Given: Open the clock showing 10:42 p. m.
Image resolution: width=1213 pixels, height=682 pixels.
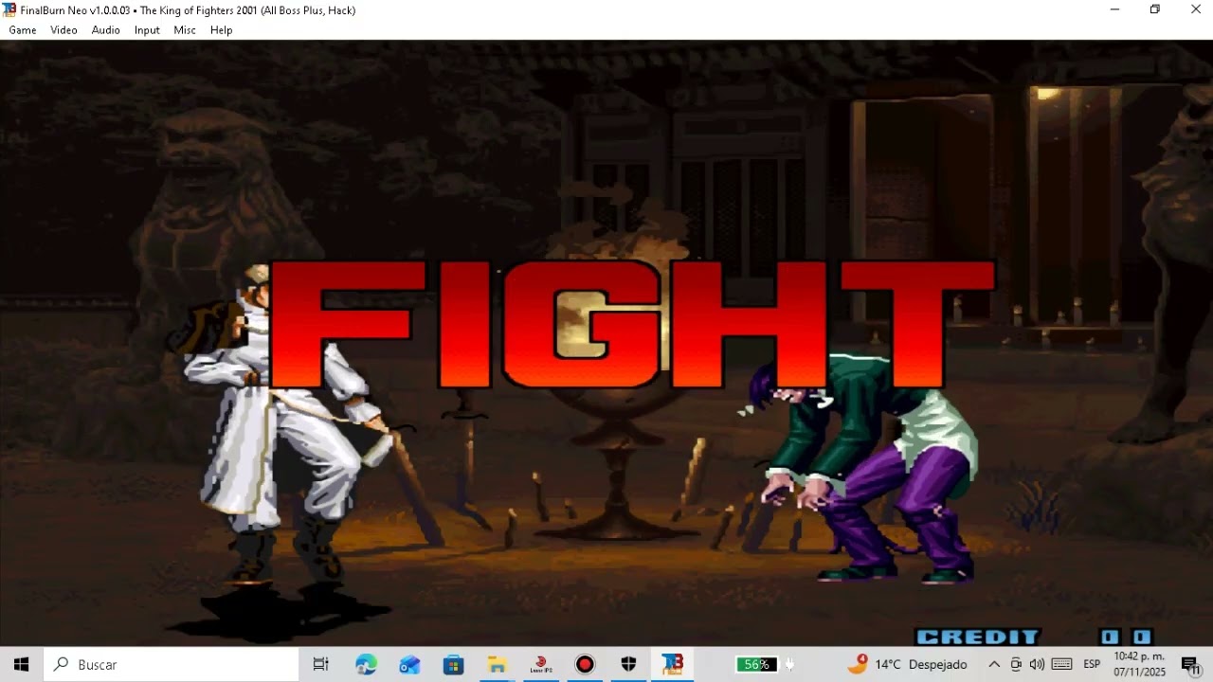Looking at the screenshot, I should click(1139, 665).
